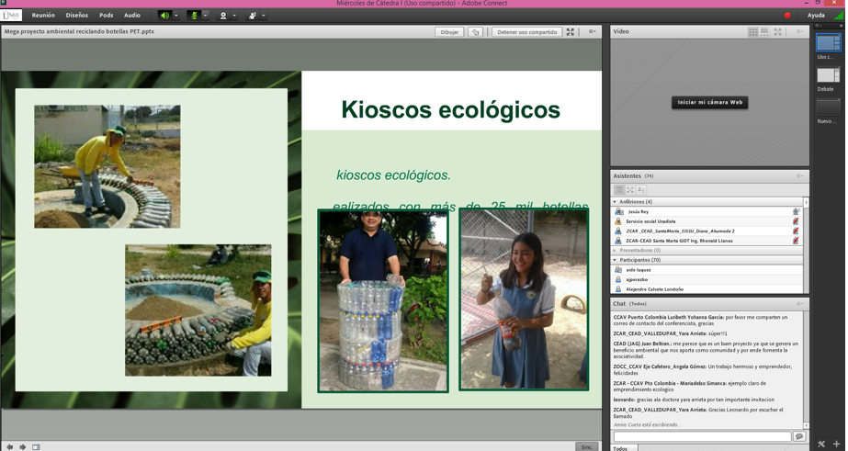Click the attendees list scrollbar

807,245
